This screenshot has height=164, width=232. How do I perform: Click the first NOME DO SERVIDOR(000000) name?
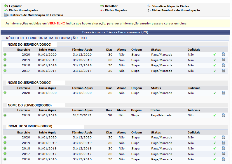29,44
